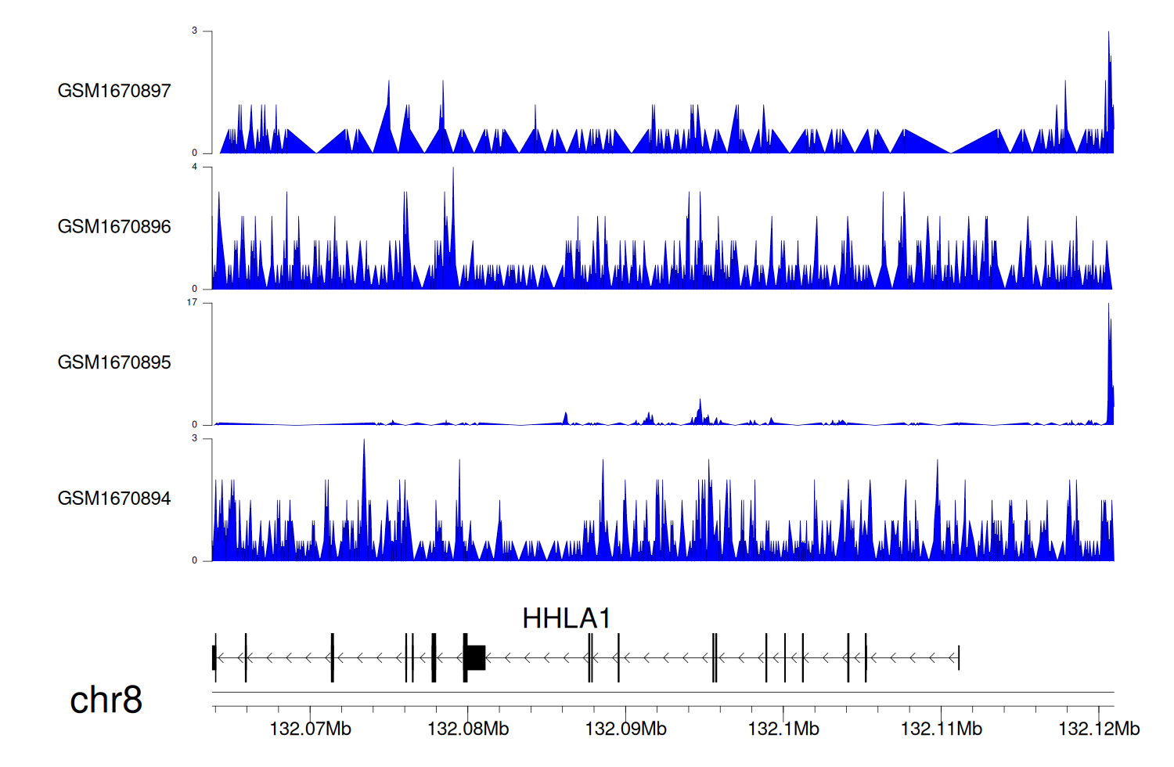The width and height of the screenshot is (1174, 767).
Task: Select the 132.08Mb coordinate label
Action: click(x=468, y=729)
